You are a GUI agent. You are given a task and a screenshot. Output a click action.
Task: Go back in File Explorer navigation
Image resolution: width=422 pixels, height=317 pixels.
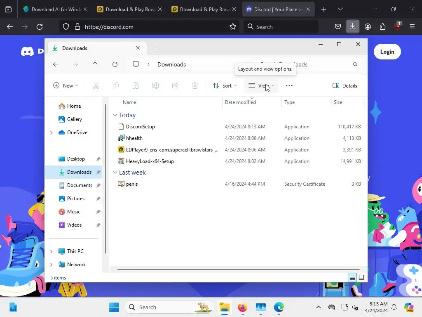(56, 64)
